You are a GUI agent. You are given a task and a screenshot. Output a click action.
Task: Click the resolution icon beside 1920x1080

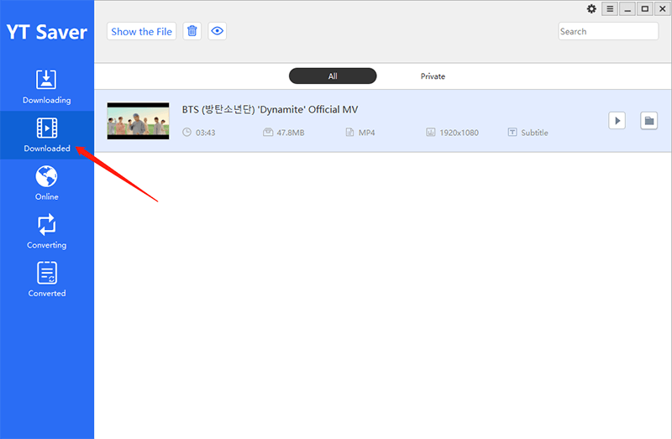point(430,133)
